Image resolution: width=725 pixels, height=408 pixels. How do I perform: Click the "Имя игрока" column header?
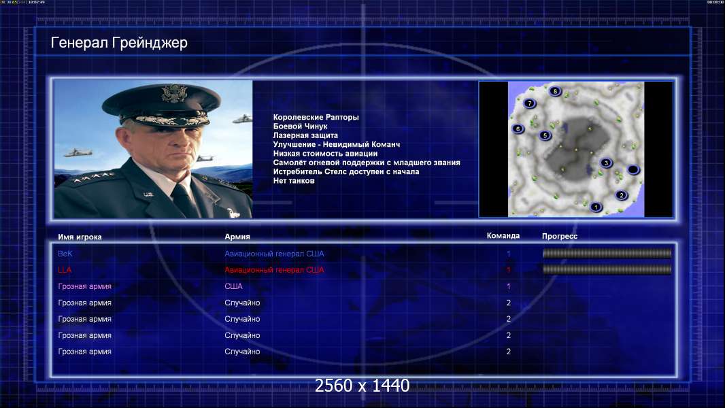coord(80,237)
